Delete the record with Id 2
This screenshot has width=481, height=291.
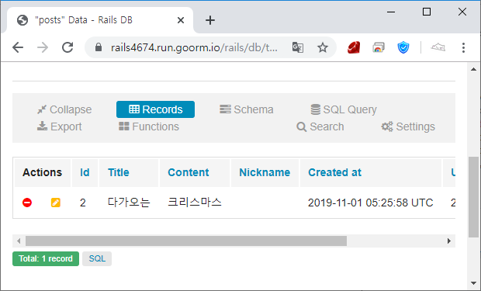27,203
